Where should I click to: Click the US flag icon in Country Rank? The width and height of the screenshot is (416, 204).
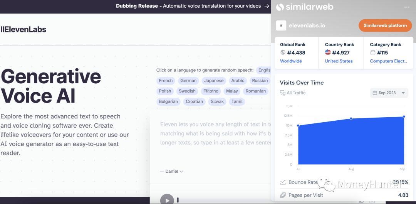pos(328,52)
